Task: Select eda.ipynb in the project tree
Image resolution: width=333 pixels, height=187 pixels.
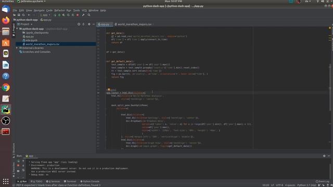Action: click(x=30, y=41)
